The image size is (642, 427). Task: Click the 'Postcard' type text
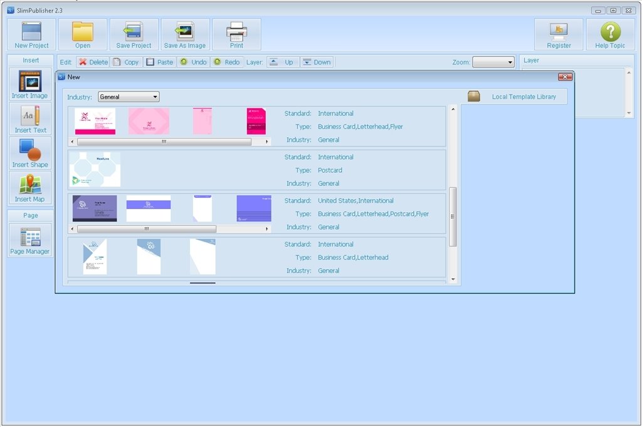coord(330,170)
